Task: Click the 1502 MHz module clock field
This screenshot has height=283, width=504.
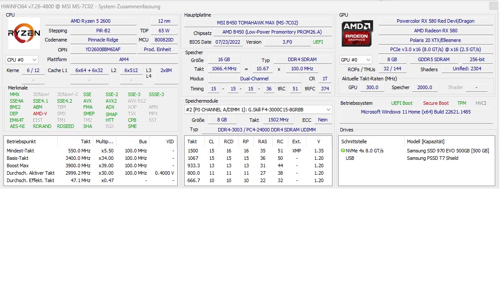Action: (x=278, y=120)
